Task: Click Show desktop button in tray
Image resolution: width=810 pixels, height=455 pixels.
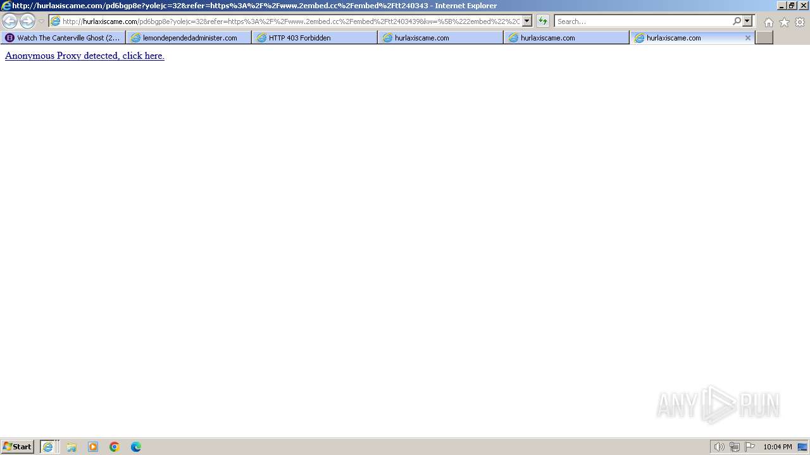Action: (x=802, y=447)
